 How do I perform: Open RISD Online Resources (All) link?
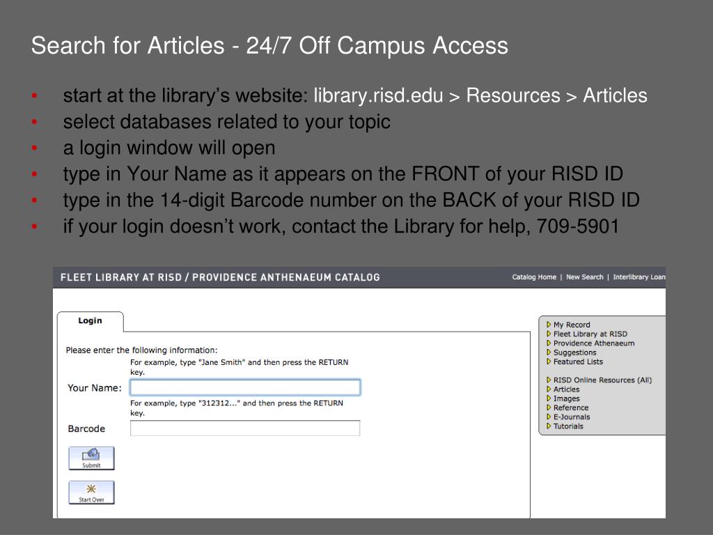pyautogui.click(x=602, y=380)
